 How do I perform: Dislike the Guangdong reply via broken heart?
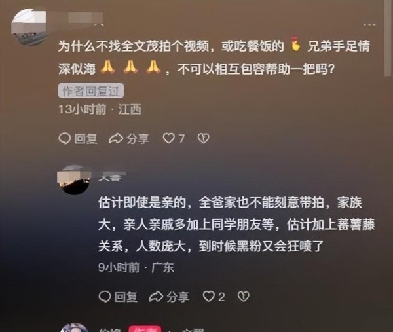click(244, 297)
